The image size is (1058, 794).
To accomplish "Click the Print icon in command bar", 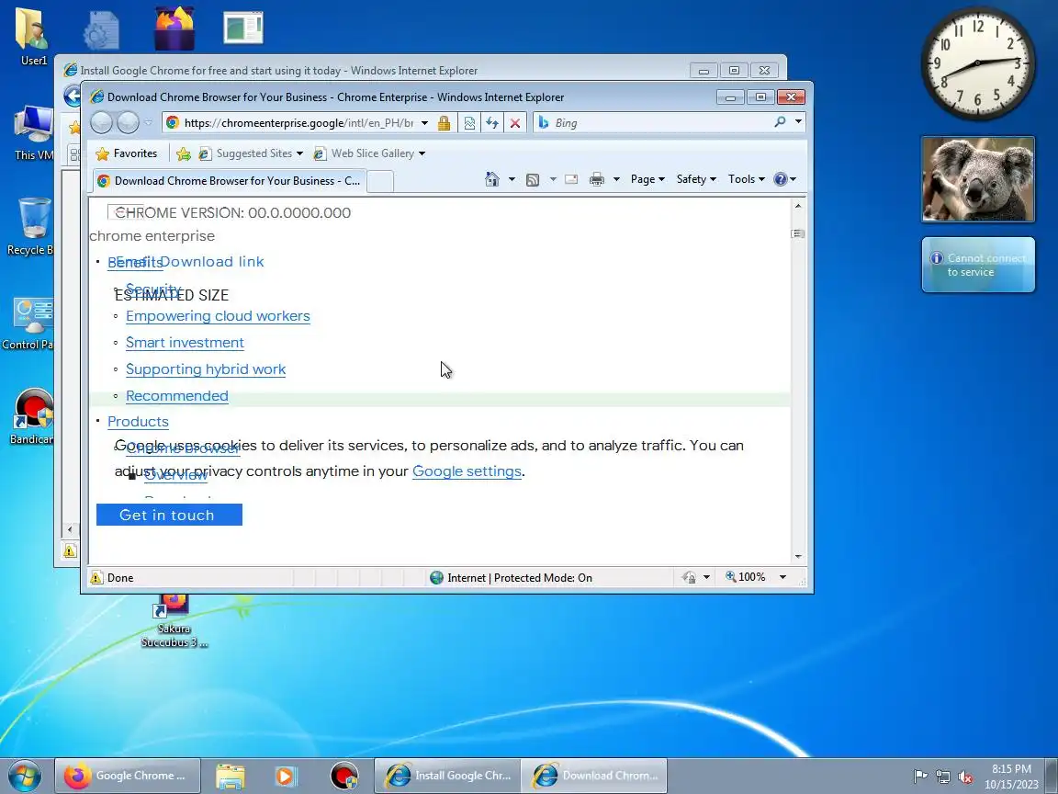I will 596,179.
